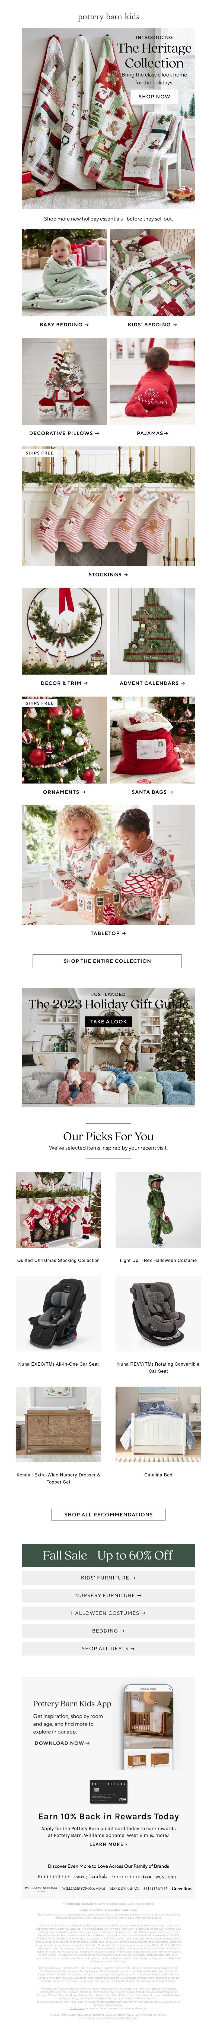Viewport: 217px width, 2035px height.
Task: Click Take A Look in Gift Guide banner
Action: 108,1022
